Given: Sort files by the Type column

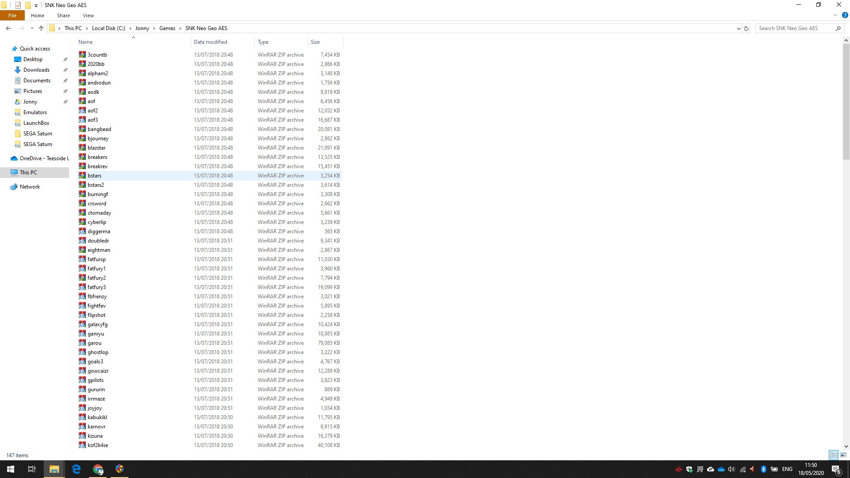Looking at the screenshot, I should click(281, 42).
